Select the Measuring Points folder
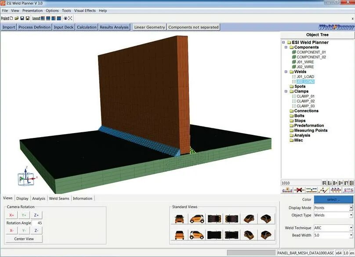This screenshot has width=355, height=257. click(x=311, y=130)
